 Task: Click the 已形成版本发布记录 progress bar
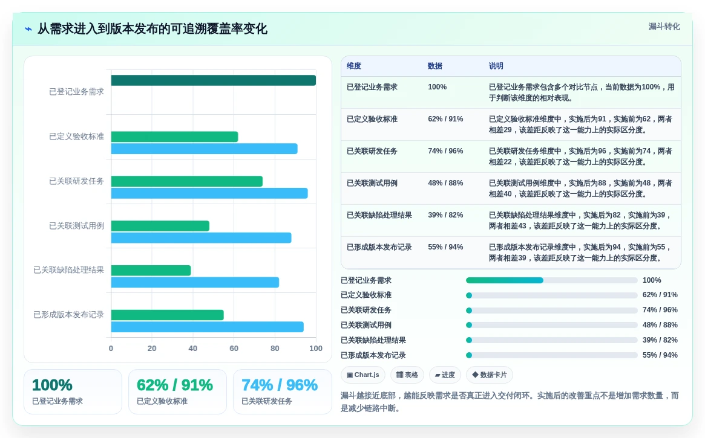552,355
